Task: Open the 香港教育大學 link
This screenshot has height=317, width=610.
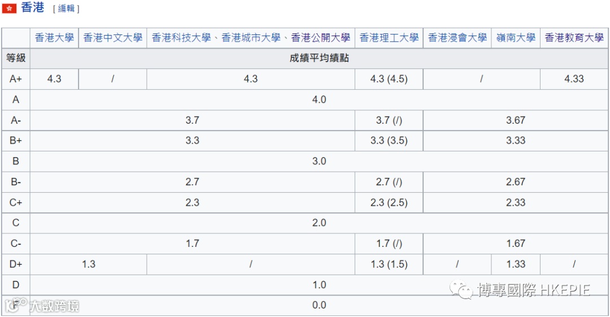Action: [x=574, y=38]
